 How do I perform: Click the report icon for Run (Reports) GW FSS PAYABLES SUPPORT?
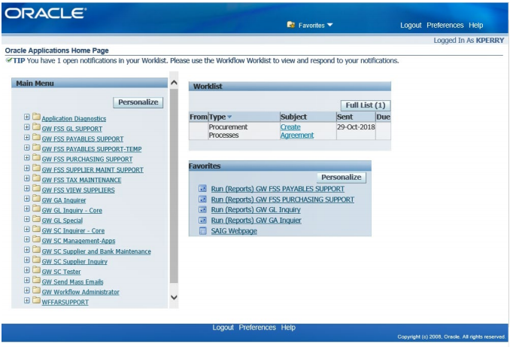coord(203,189)
